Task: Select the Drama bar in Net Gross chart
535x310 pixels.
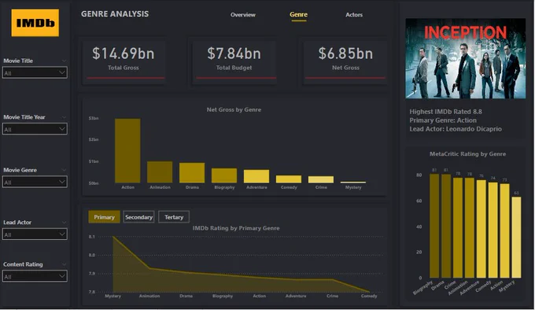Action: pyautogui.click(x=192, y=173)
